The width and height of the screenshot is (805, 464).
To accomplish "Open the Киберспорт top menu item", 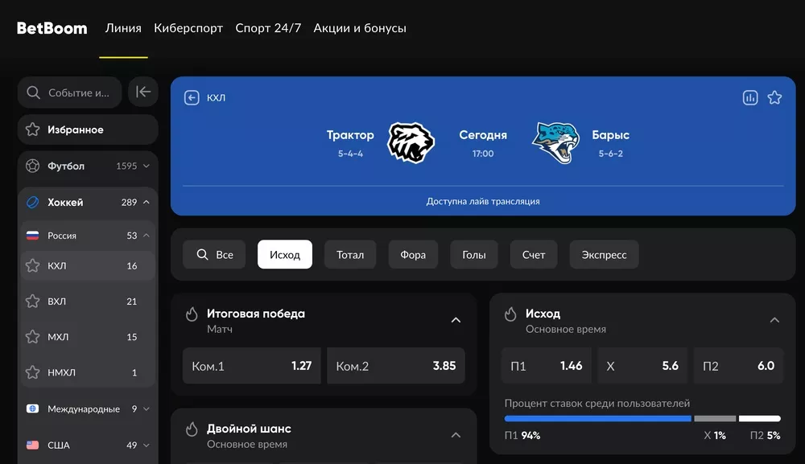I will point(188,28).
